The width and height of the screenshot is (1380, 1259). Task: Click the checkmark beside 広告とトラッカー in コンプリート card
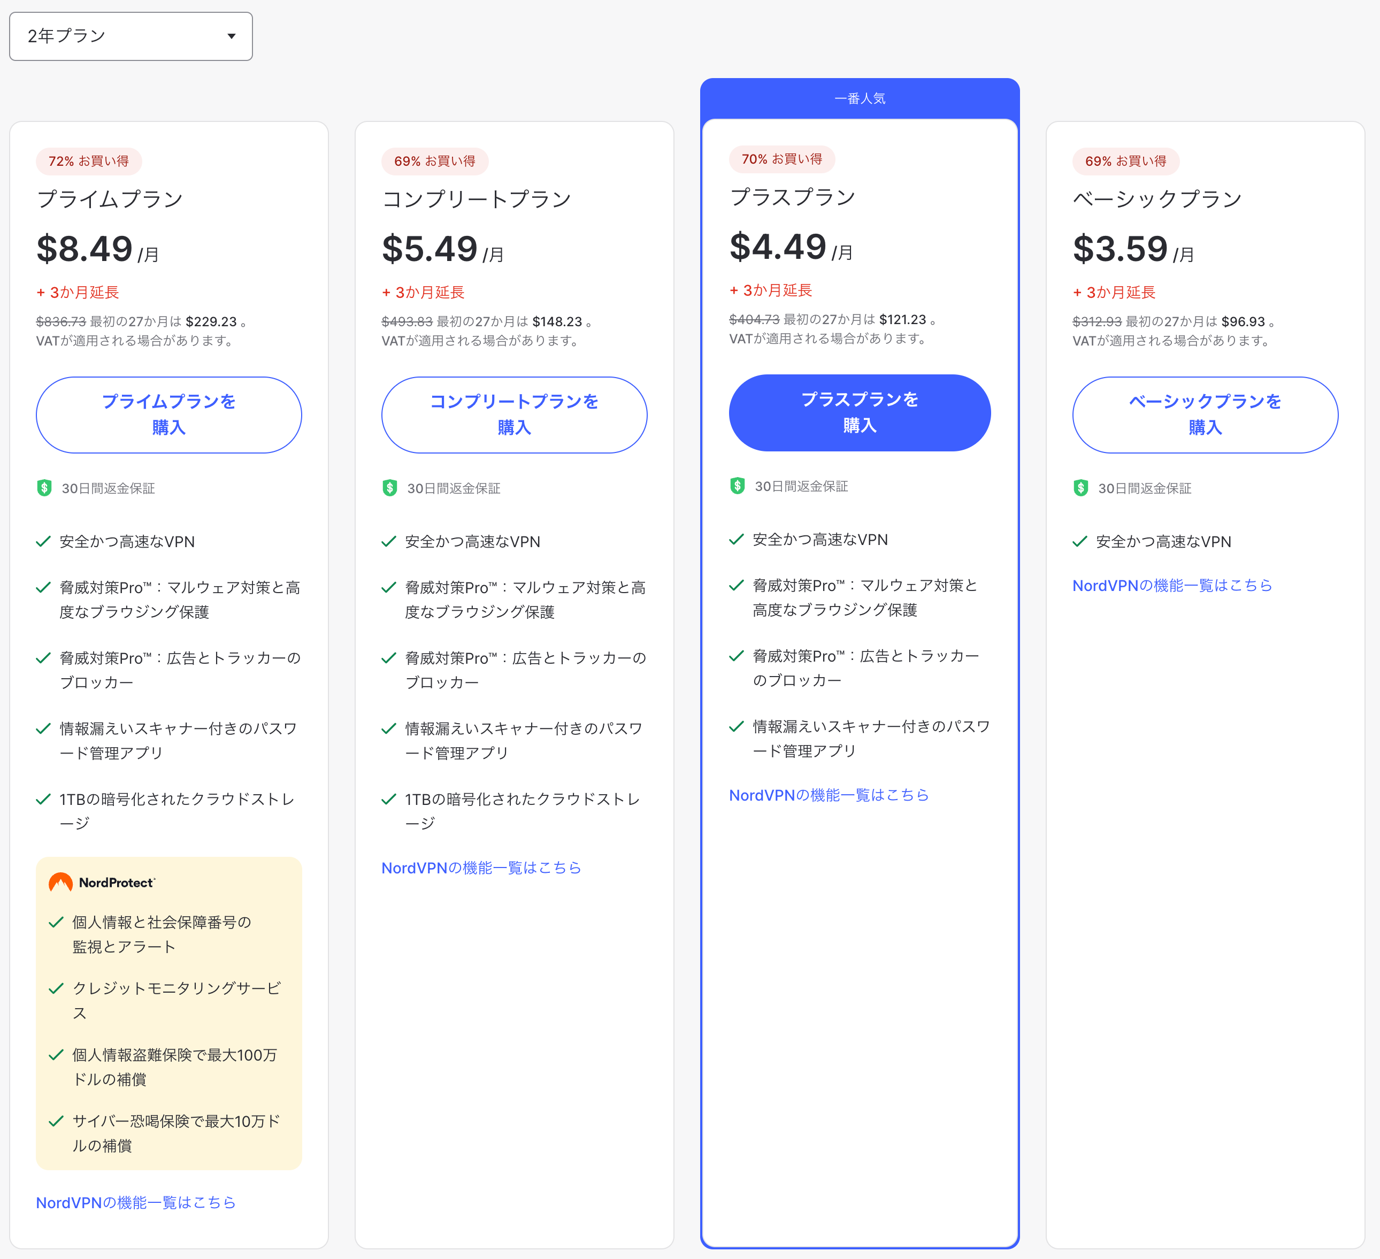click(x=389, y=658)
